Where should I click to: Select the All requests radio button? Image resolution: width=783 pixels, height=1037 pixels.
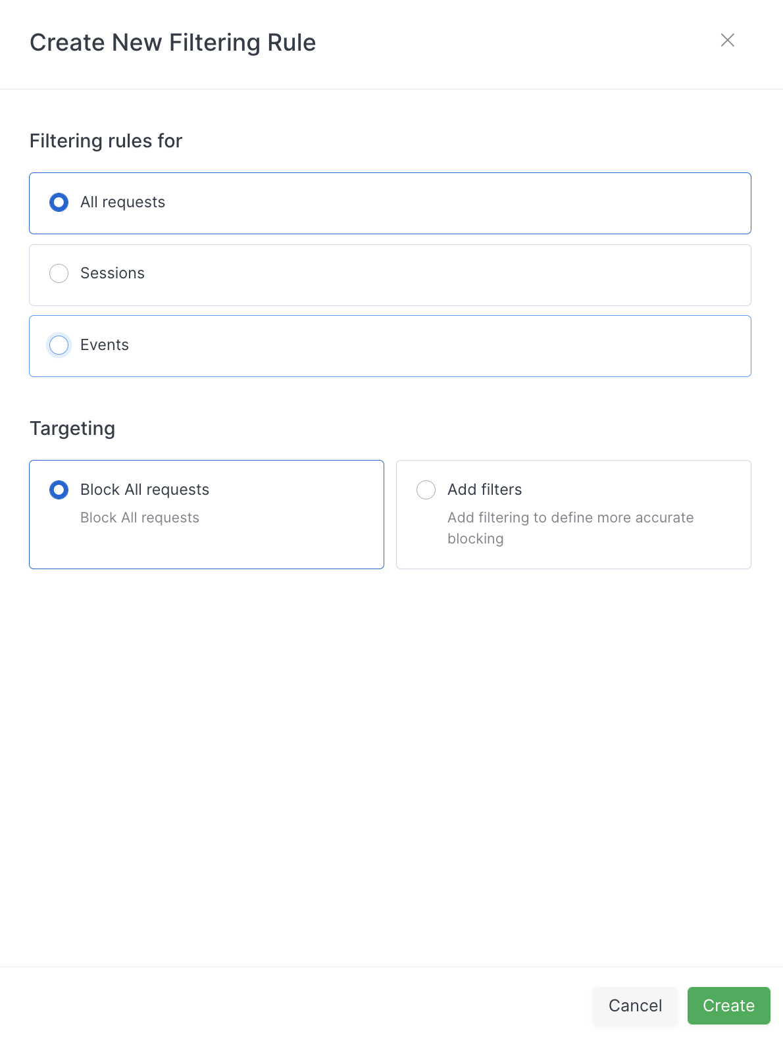[x=59, y=202]
